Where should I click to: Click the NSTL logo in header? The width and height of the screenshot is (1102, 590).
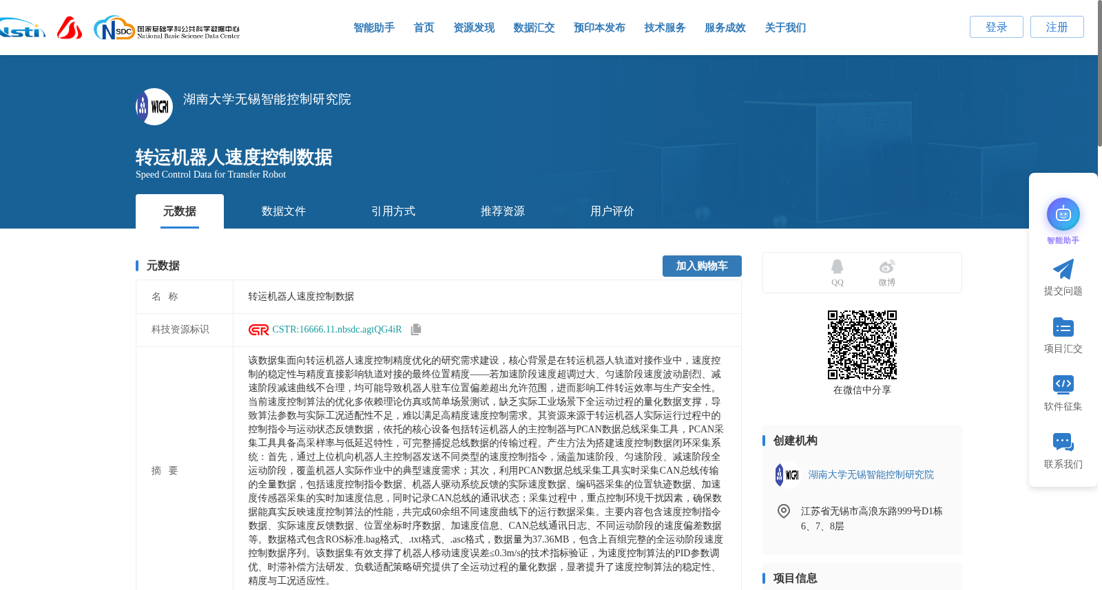coord(22,28)
